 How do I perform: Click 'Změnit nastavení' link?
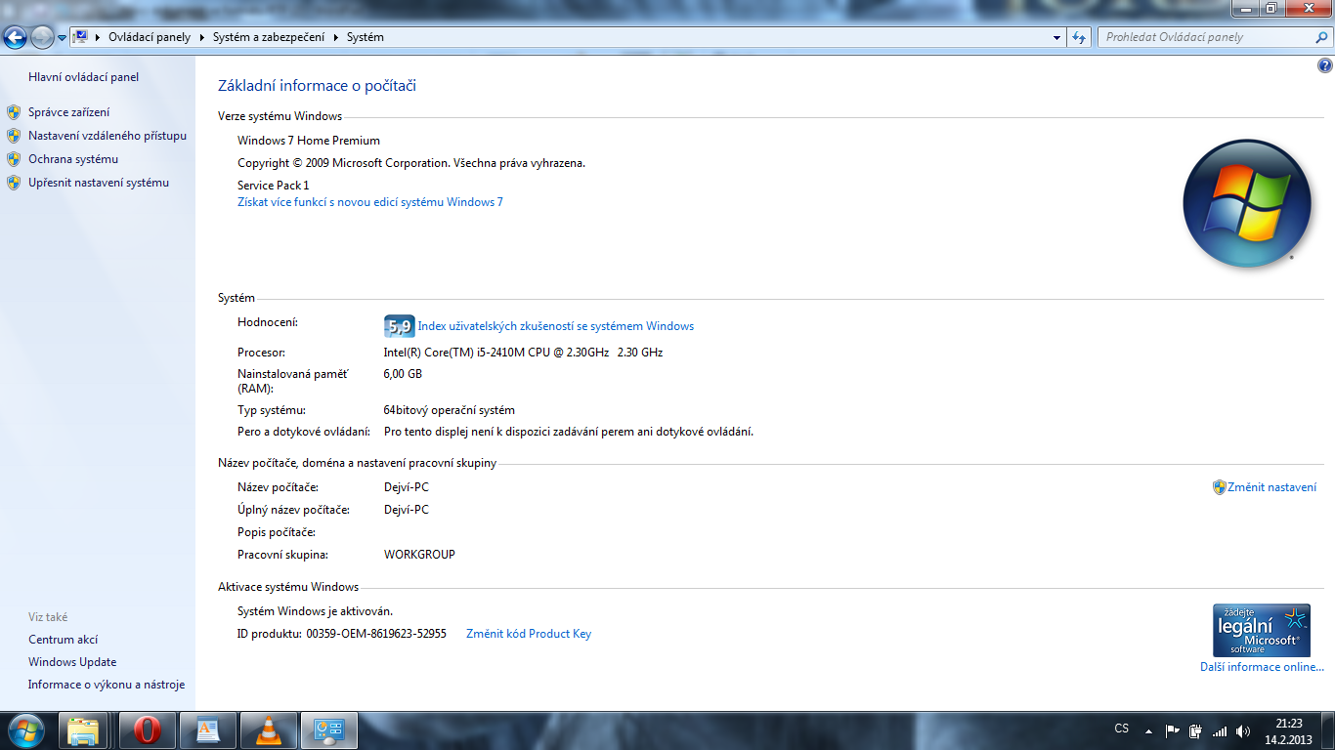pos(1271,487)
